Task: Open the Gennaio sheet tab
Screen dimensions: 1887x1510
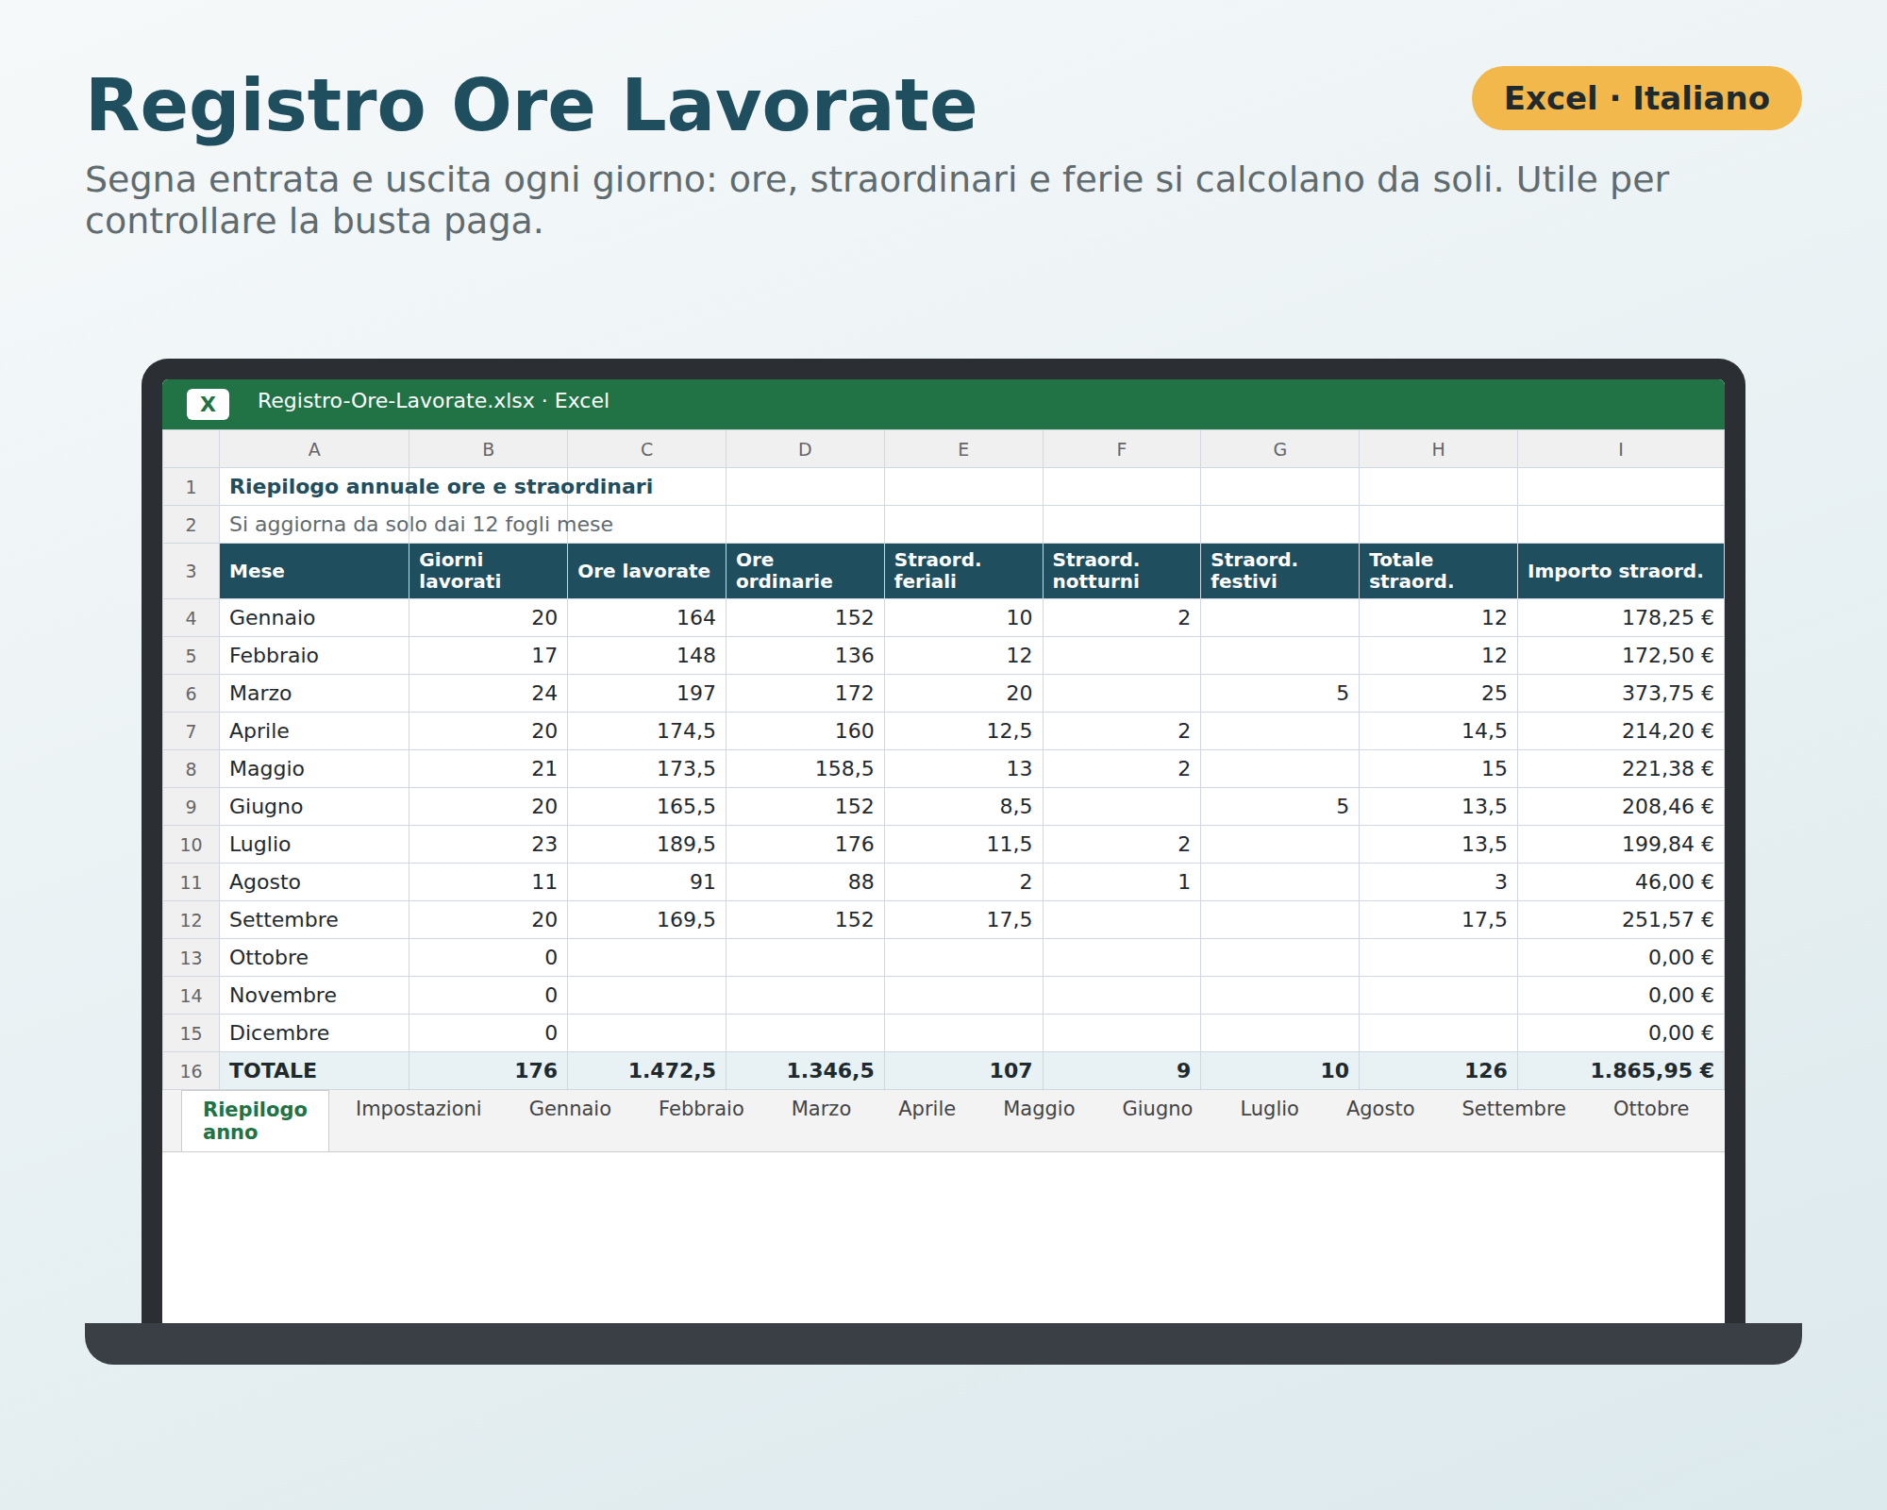Action: coord(570,1109)
